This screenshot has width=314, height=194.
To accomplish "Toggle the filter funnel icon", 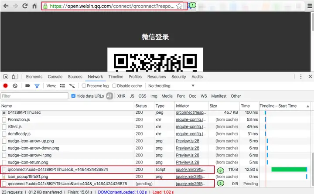I will click(x=37, y=86).
